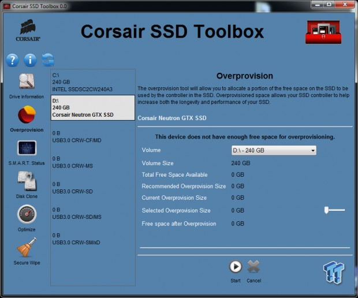Click the not enough free space warning
Image resolution: width=358 pixels, height=298 pixels.
245,137
